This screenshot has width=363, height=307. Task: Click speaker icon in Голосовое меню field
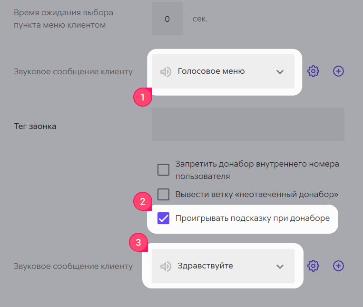[x=166, y=71]
